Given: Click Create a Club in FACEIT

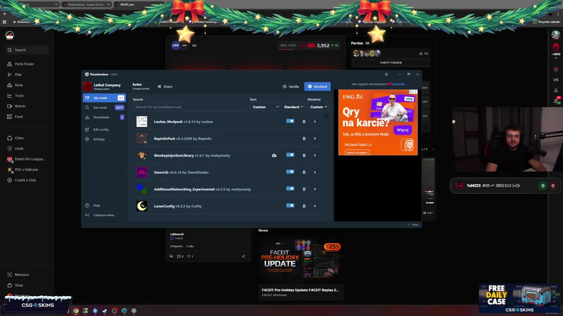Looking at the screenshot, I should [x=22, y=180].
